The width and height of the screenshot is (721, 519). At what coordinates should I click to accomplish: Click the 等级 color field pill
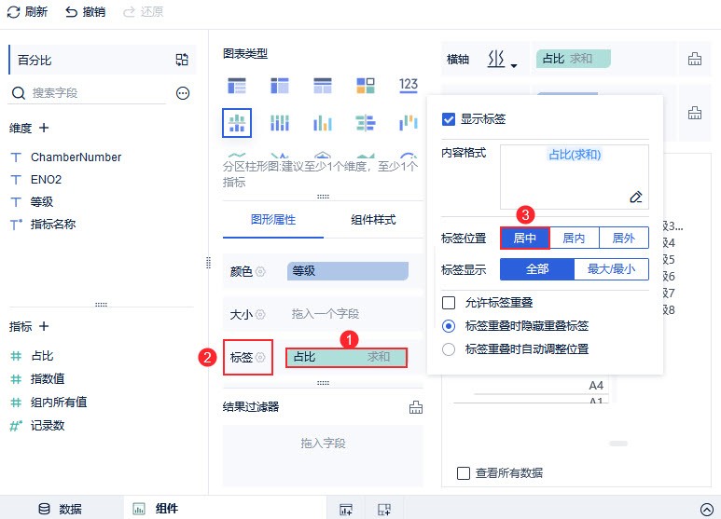coord(347,271)
